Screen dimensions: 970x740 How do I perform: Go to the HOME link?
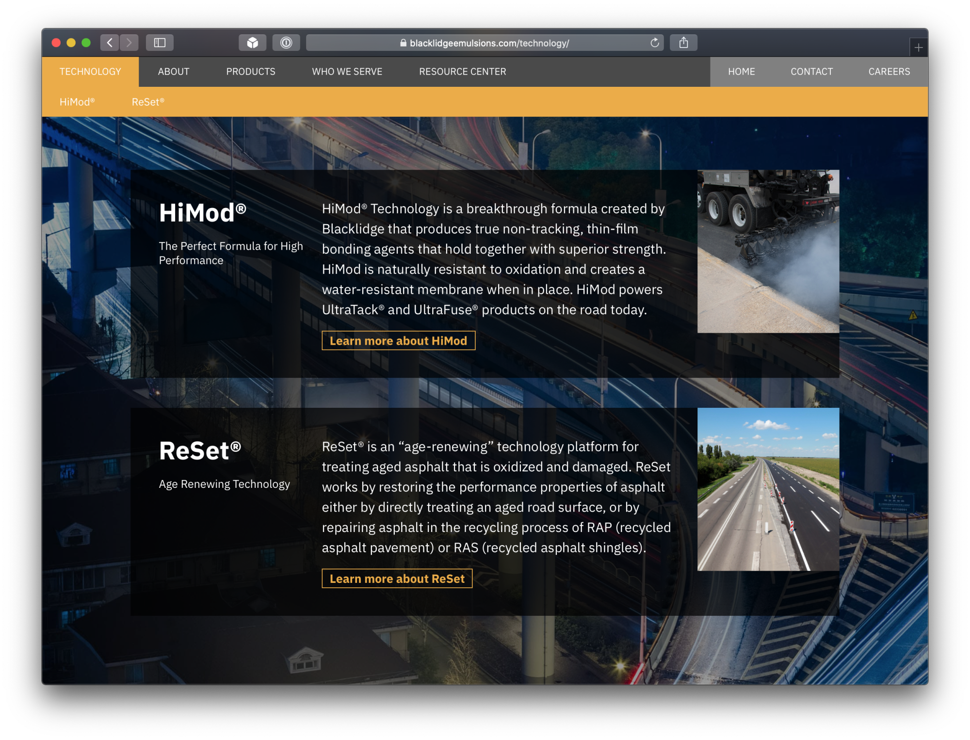pos(742,72)
